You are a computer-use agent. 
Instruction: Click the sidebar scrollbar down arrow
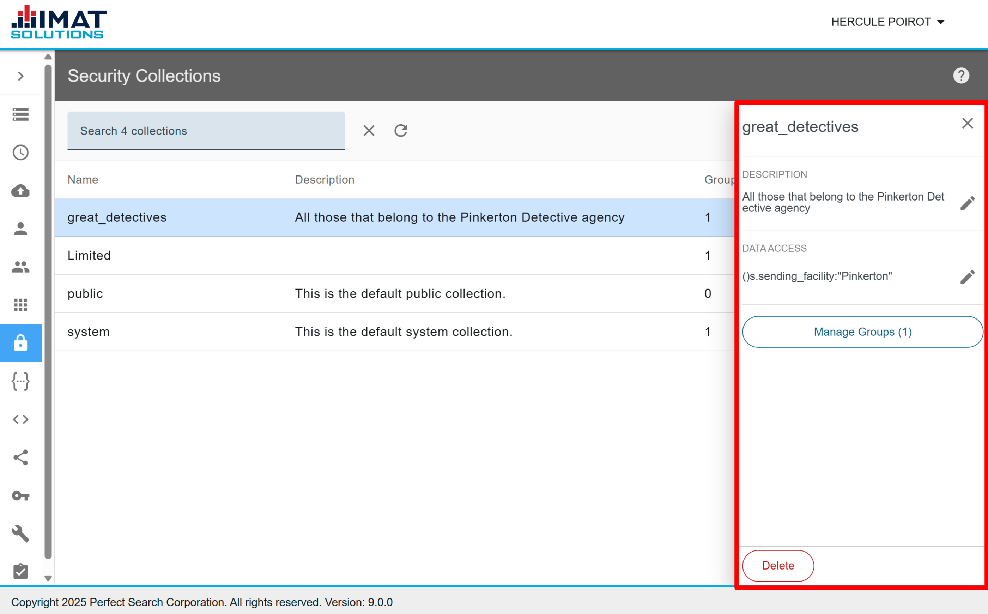pos(48,578)
